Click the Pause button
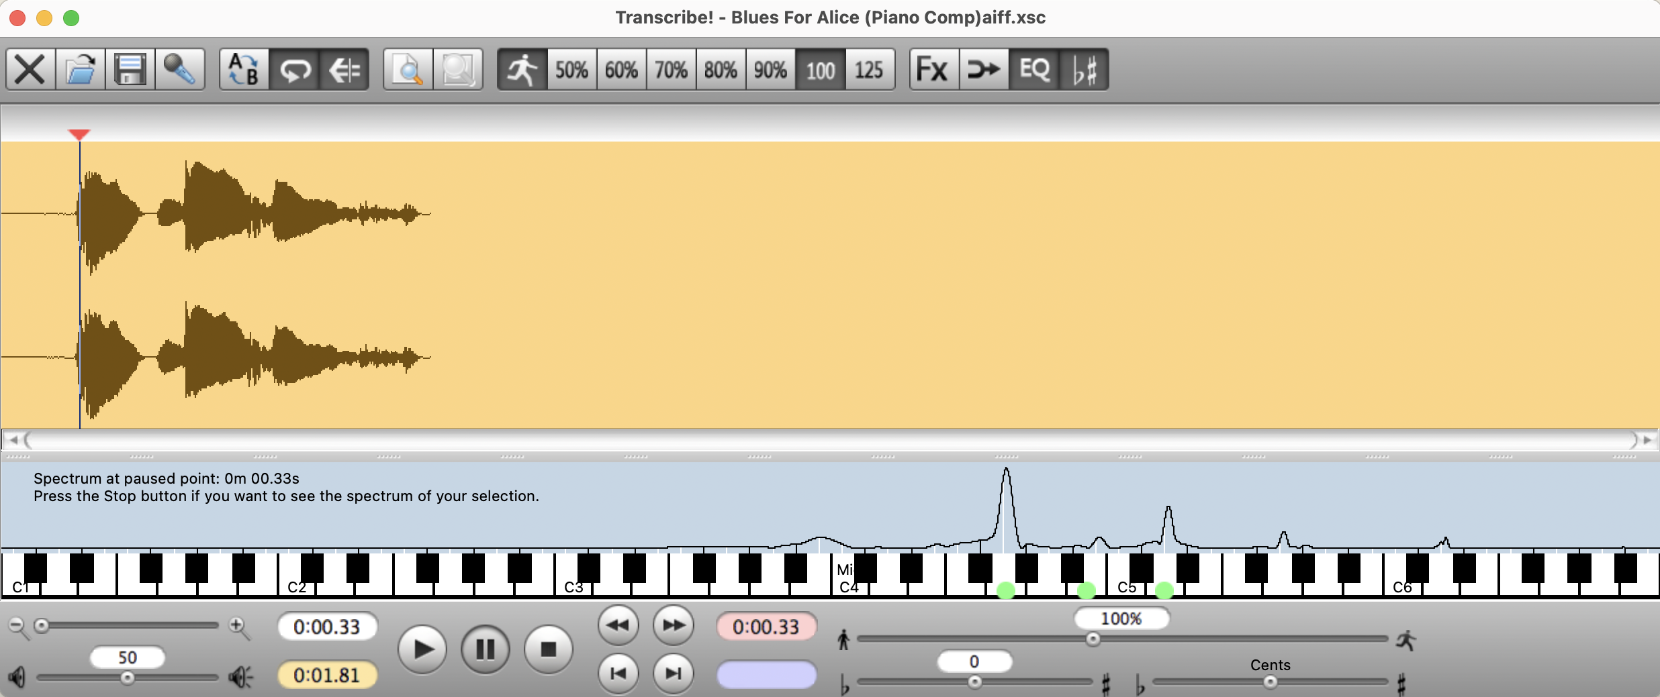 click(x=486, y=649)
